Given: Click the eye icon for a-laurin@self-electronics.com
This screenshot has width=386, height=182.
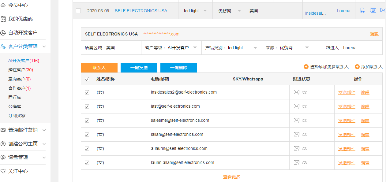Looking at the screenshot, I should click(305, 149).
